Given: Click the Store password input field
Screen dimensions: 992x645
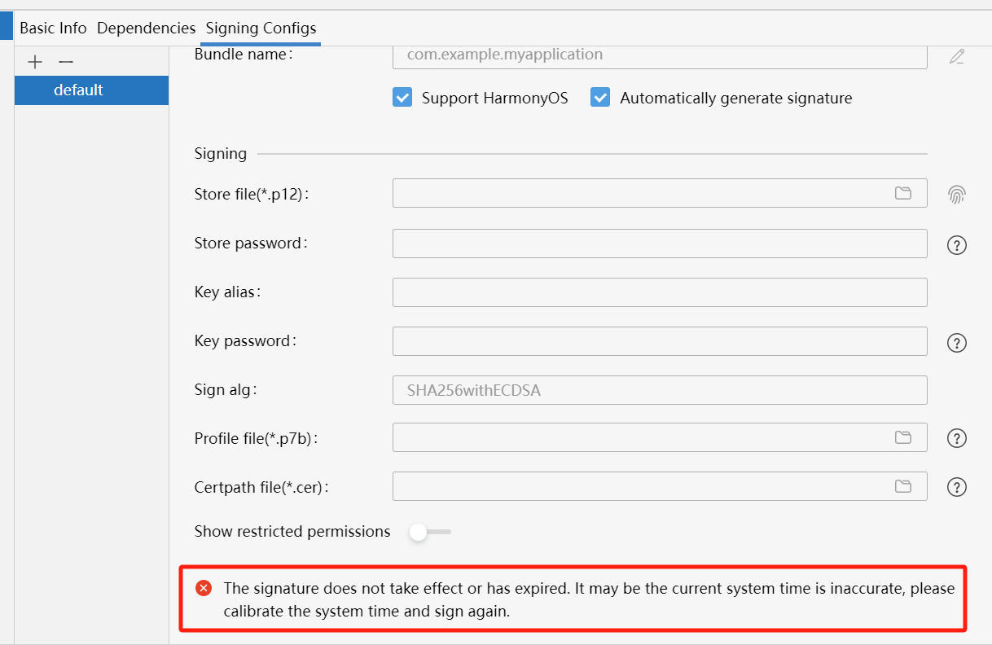Looking at the screenshot, I should [660, 244].
